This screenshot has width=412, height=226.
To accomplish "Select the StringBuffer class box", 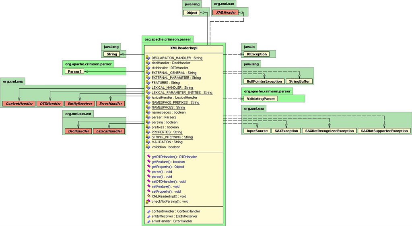I will click(x=299, y=81).
